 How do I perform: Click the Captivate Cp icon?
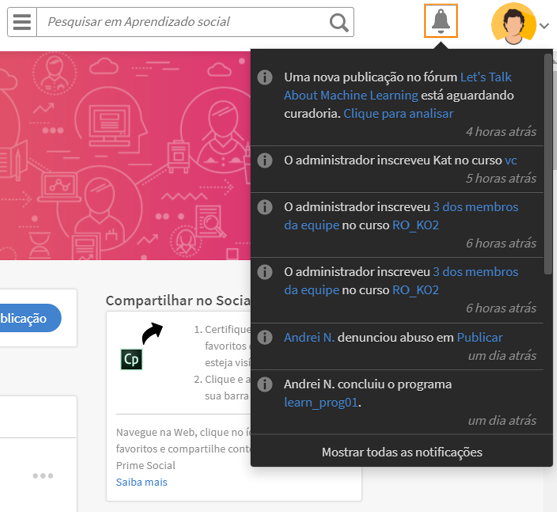click(131, 359)
